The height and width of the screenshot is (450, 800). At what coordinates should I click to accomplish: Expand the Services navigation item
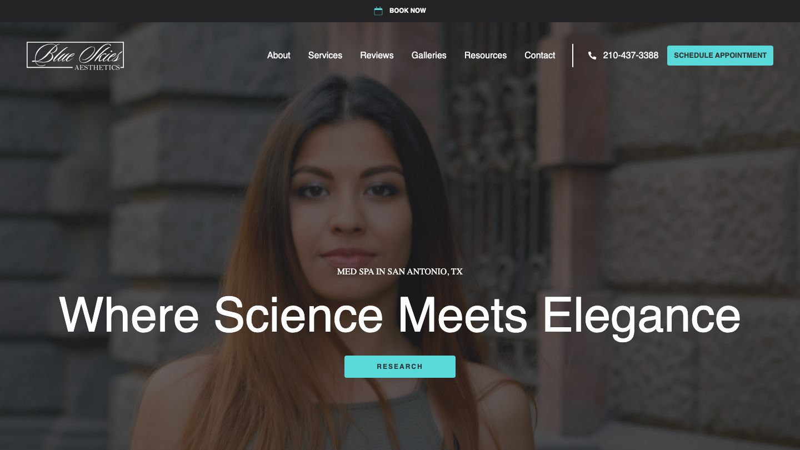click(x=325, y=56)
